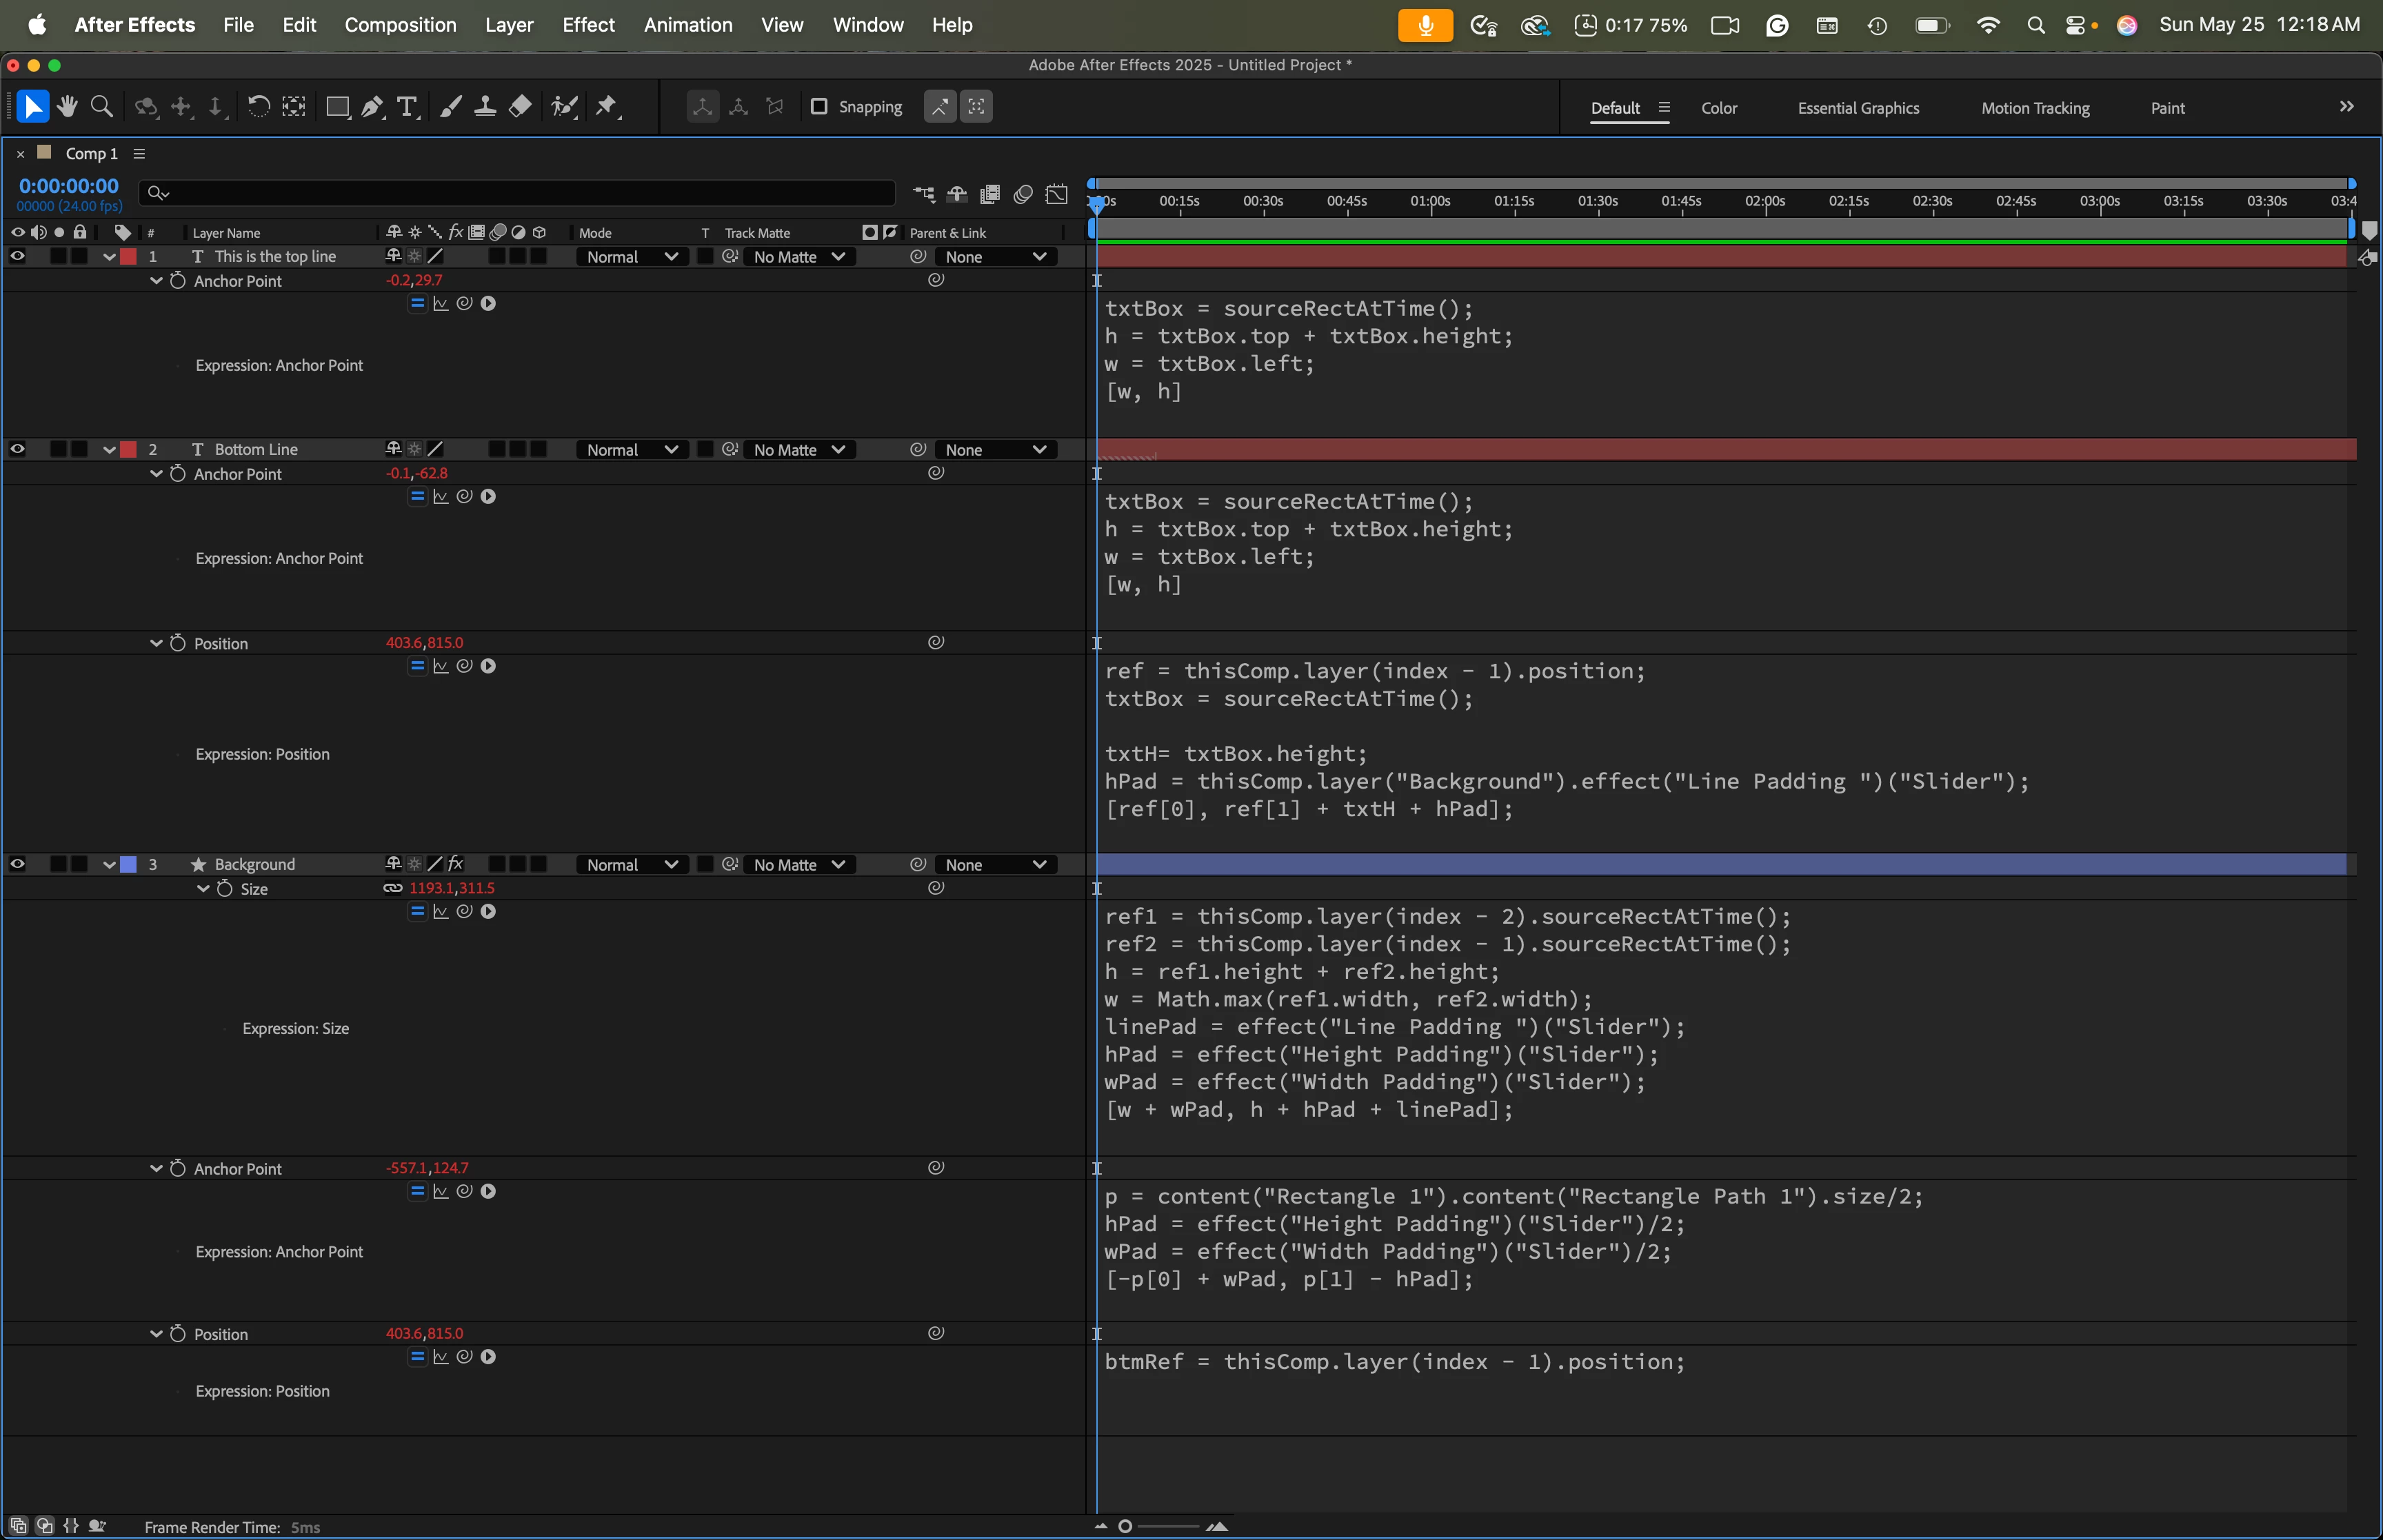Open the Motion Tracking workspace
This screenshot has width=2383, height=1540.
pos(2034,108)
